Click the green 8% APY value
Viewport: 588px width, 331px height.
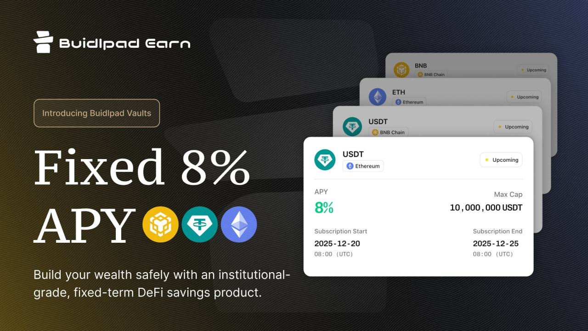[324, 208]
